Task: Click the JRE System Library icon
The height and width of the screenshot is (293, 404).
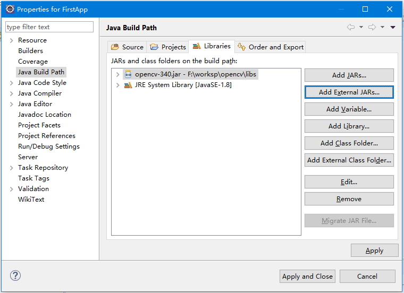Action: (x=128, y=85)
